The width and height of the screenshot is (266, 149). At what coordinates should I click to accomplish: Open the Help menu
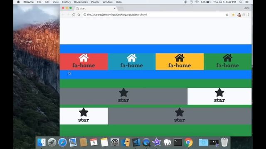(118, 2)
